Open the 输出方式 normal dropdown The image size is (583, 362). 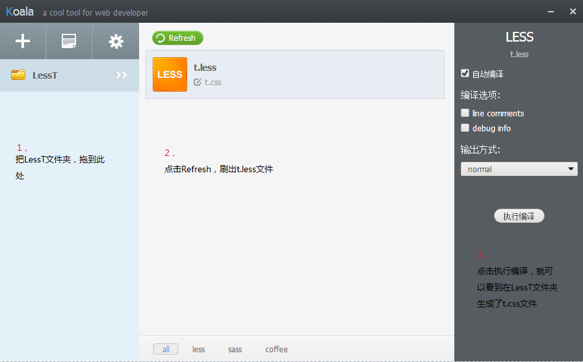point(519,169)
